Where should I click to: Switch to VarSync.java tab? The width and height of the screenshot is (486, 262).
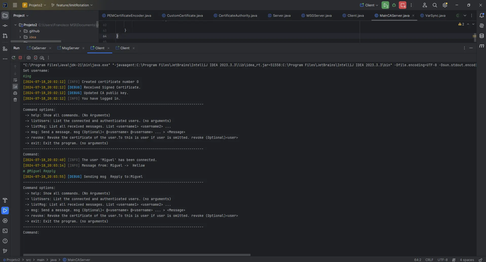tap(433, 15)
